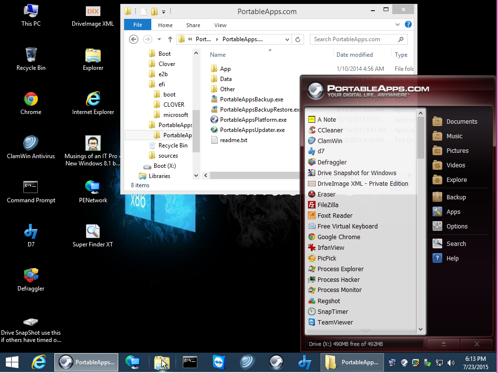
Task: Open the TeamViewer taskbar icon
Action: point(219,362)
